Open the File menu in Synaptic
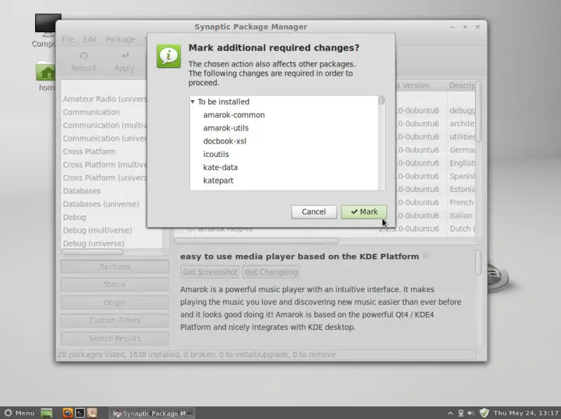This screenshot has width=561, height=419. (68, 39)
